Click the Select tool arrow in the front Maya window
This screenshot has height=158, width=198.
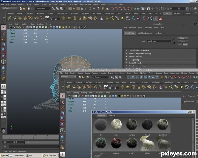(x=62, y=96)
